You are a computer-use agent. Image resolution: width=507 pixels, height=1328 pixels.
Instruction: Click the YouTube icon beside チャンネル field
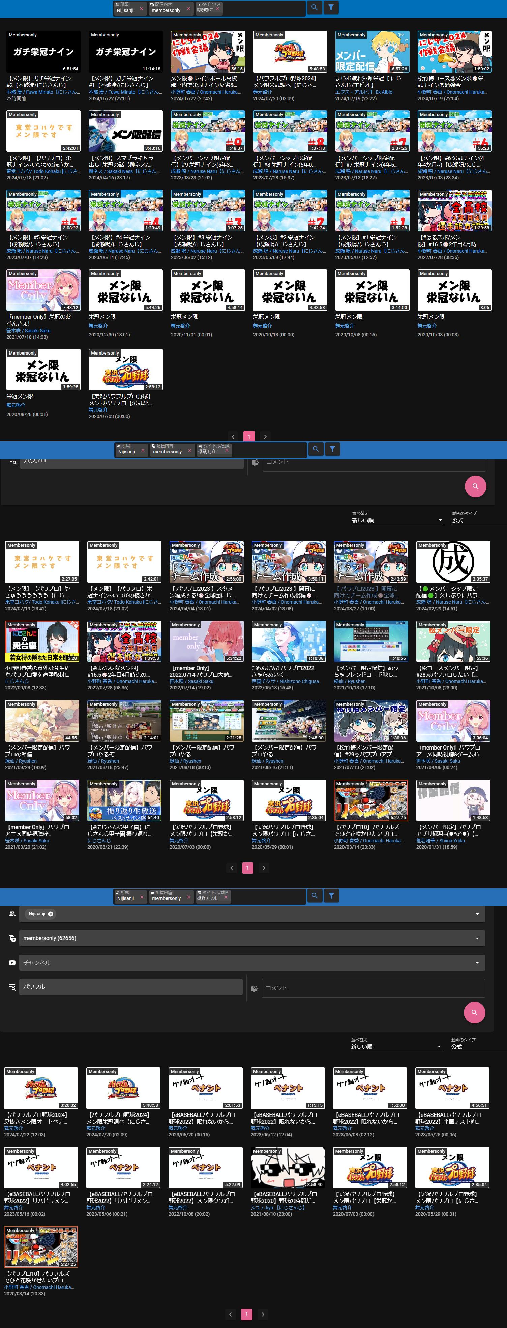pos(12,962)
